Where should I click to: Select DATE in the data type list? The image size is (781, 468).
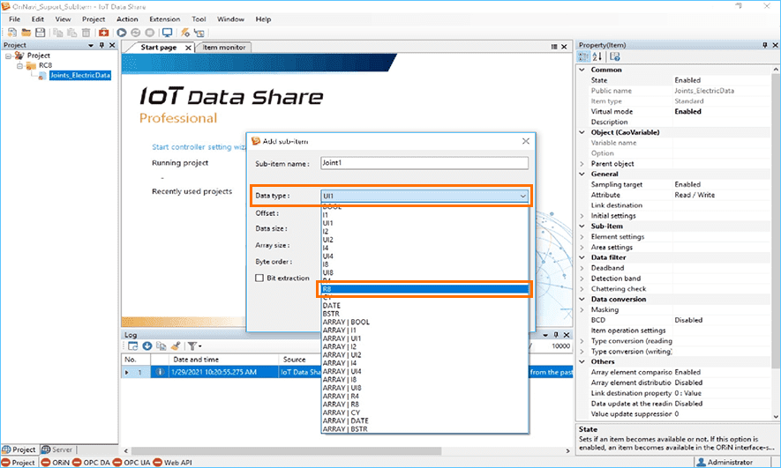[424, 305]
